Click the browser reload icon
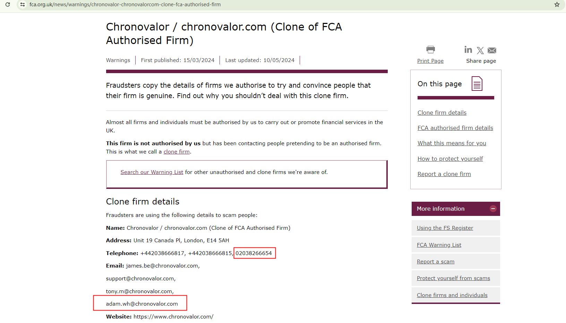566x323 pixels. click(8, 5)
